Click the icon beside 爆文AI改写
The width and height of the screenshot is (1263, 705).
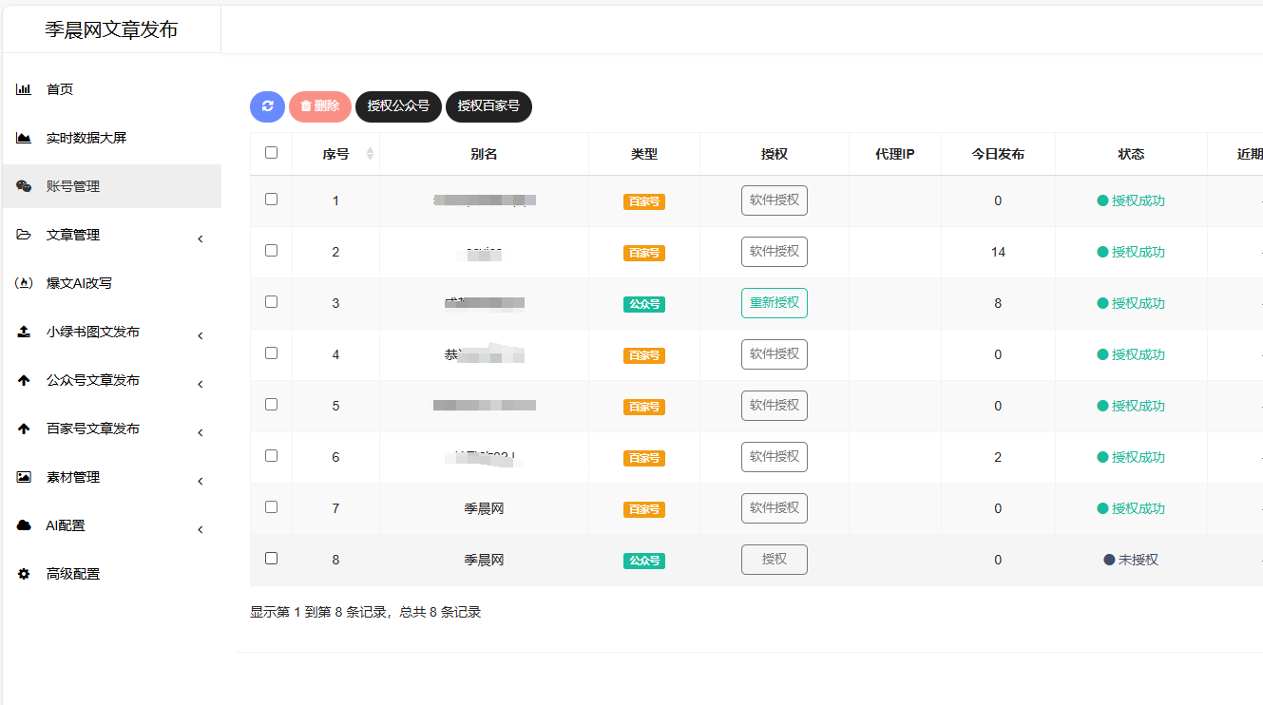[x=25, y=283]
